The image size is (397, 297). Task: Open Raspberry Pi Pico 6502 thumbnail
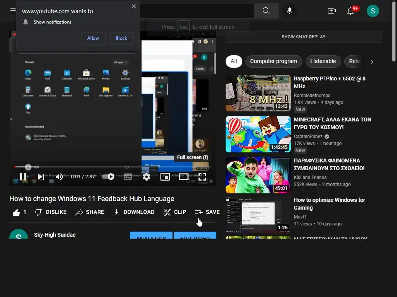pyautogui.click(x=258, y=93)
